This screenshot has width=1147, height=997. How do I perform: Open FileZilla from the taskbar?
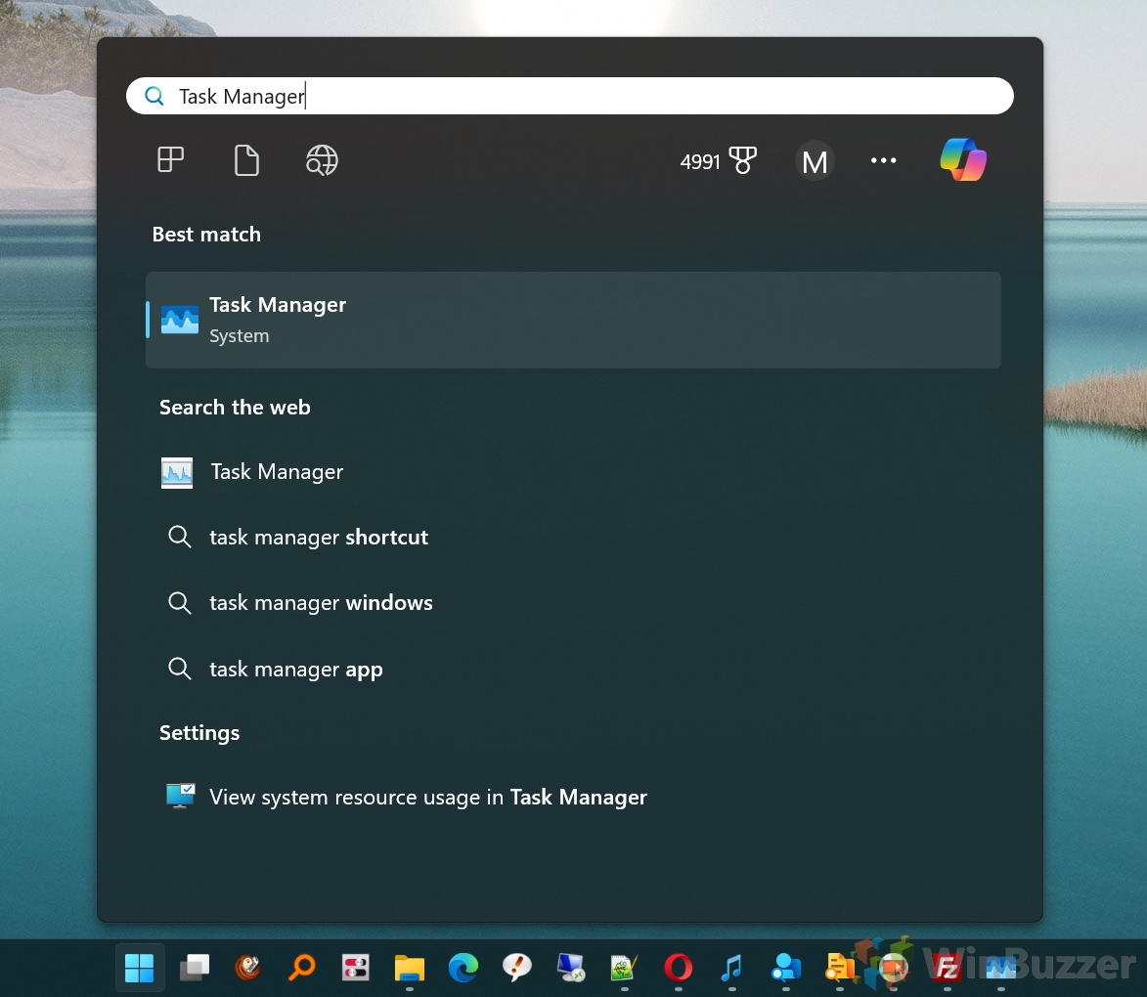pyautogui.click(x=946, y=968)
